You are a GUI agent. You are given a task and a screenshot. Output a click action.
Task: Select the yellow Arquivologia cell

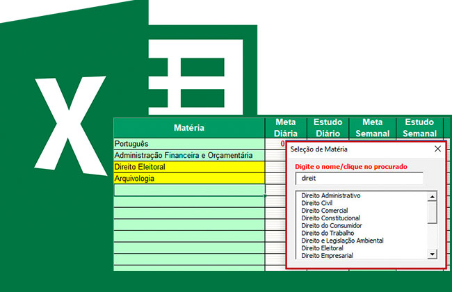tap(189, 179)
